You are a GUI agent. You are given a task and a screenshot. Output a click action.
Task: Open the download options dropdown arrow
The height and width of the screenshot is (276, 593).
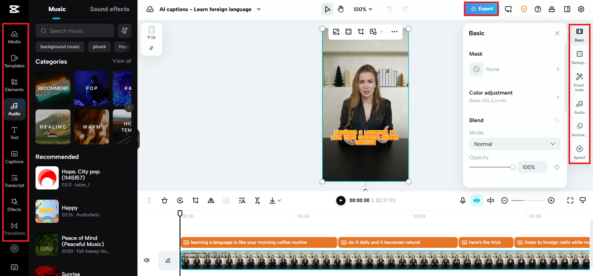(x=279, y=201)
